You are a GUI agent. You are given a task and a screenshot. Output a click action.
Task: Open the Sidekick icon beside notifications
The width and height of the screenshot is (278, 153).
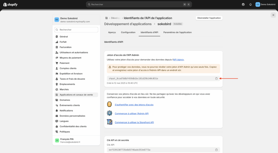coord(243,4)
